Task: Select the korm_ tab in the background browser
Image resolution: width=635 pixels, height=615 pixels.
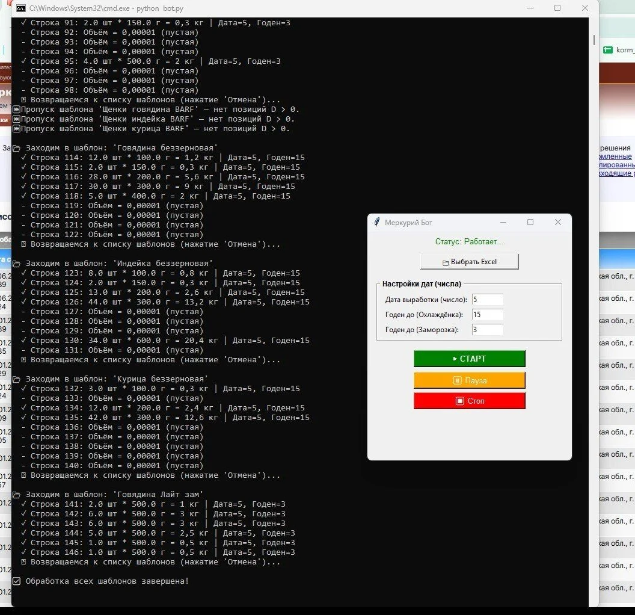Action: click(x=618, y=50)
